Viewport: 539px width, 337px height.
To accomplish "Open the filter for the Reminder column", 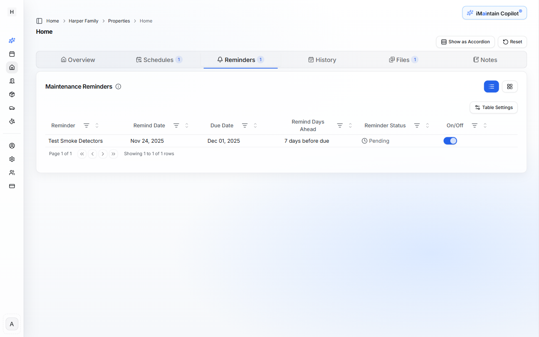I will (x=87, y=125).
